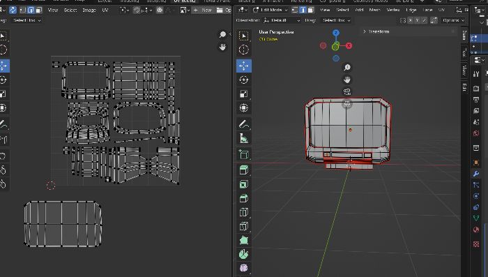The image size is (488, 277).
Task: Toggle Y axis mesh mirror
Action: point(417,20)
